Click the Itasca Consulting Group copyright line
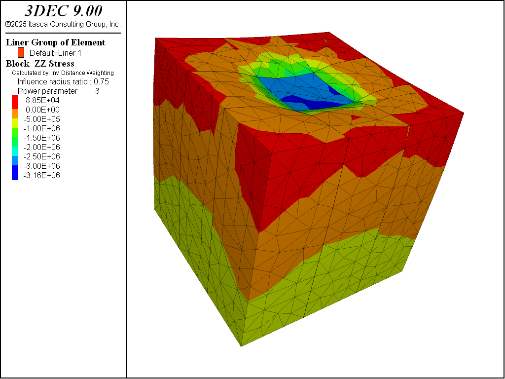The image size is (505, 379). (63, 24)
